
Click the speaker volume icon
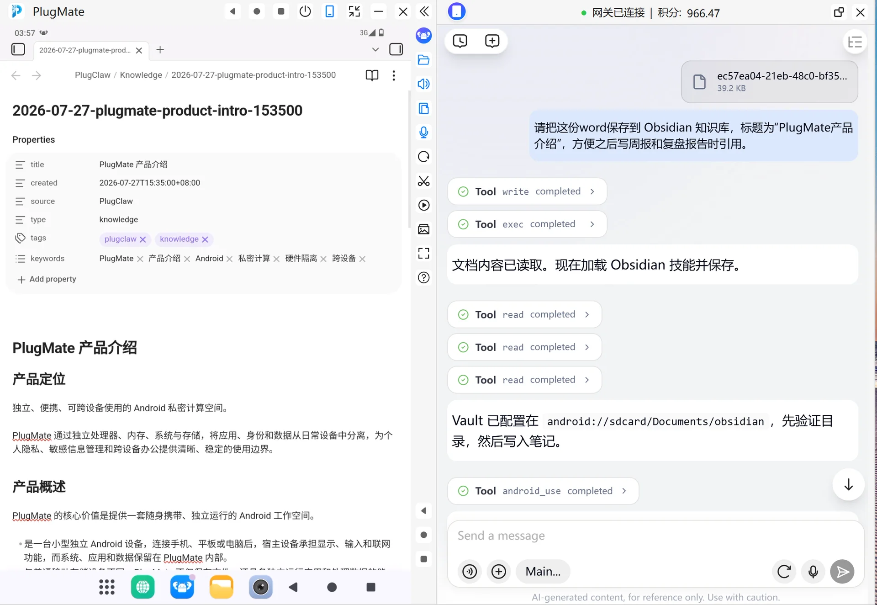424,84
